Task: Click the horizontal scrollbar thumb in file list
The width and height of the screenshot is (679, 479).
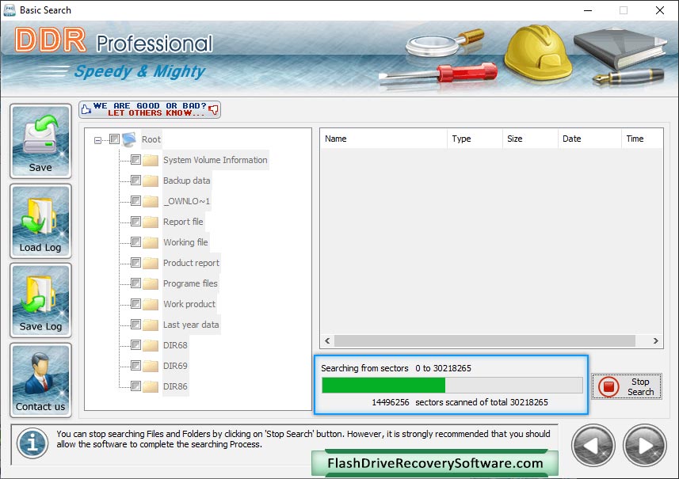Action: [485, 341]
